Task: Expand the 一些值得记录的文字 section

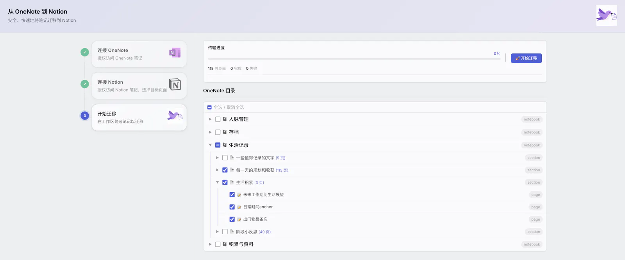Action: coord(217,158)
